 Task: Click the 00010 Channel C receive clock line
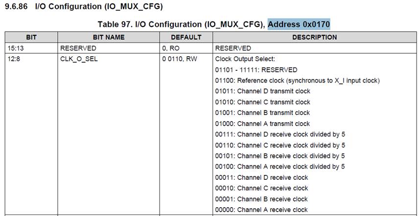(261, 188)
